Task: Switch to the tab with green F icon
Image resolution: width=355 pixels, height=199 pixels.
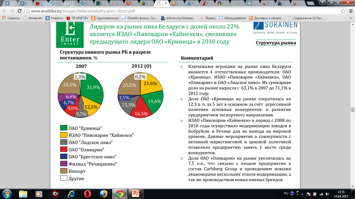Action: [x=102, y=4]
